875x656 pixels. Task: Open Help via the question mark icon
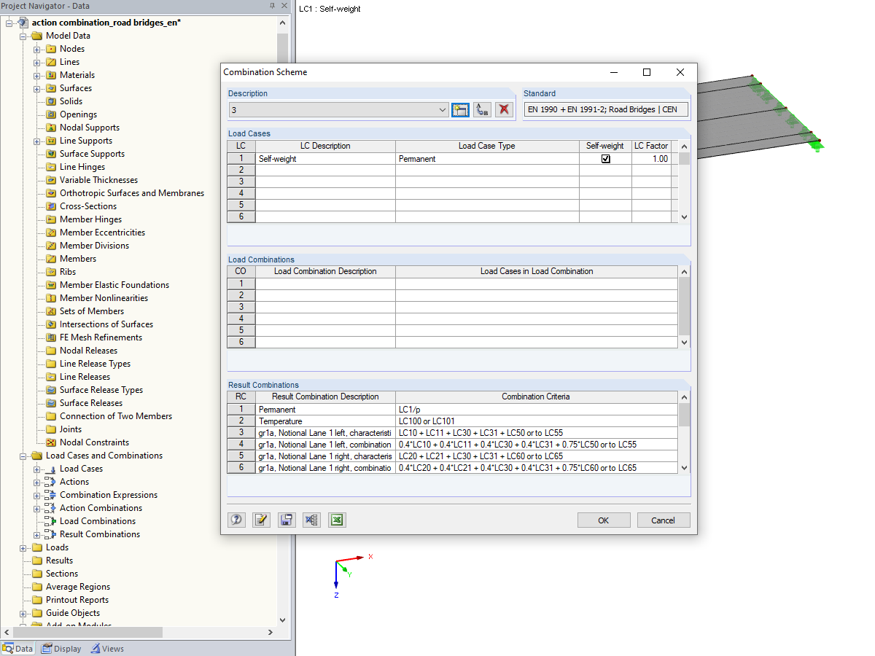coord(236,520)
